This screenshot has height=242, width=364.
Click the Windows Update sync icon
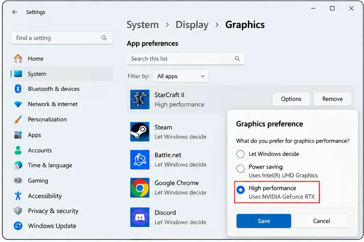[x=18, y=226]
